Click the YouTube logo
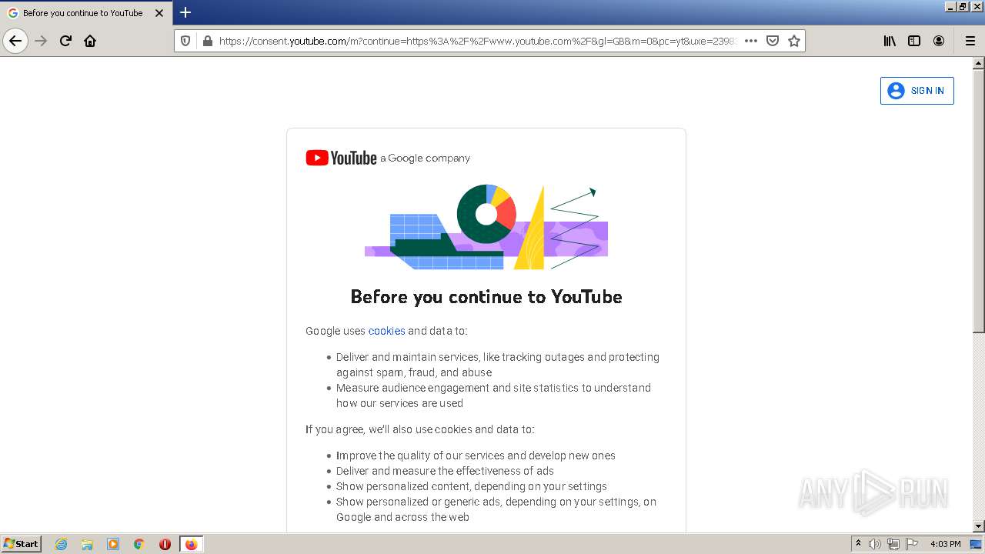The width and height of the screenshot is (985, 554). pyautogui.click(x=341, y=158)
